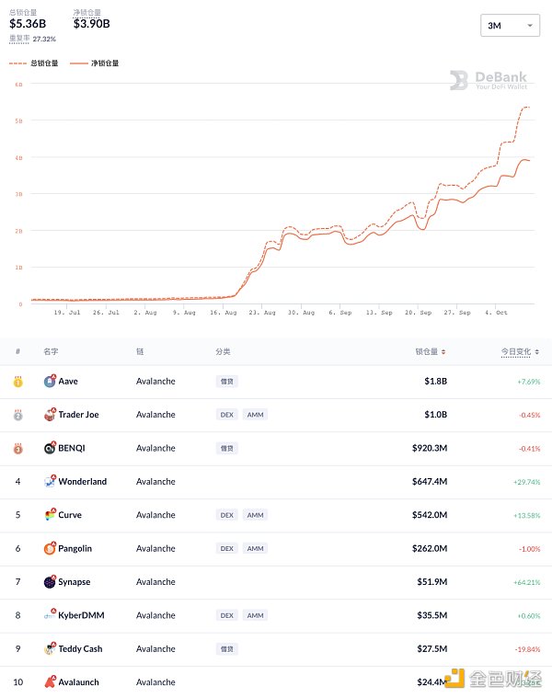Sort by 锁仓量 column header
This screenshot has height=698, width=552.
click(431, 351)
